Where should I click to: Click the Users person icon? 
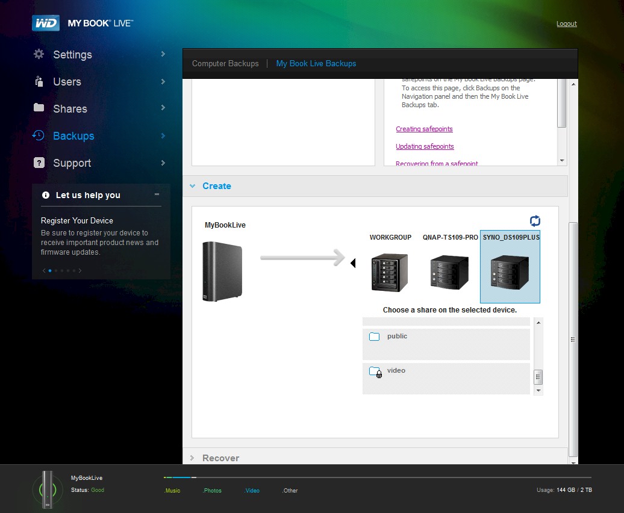tap(39, 81)
